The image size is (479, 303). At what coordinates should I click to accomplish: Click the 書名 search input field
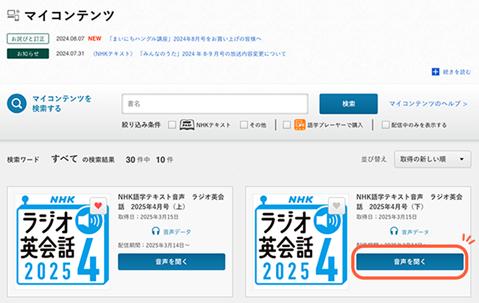click(x=215, y=104)
